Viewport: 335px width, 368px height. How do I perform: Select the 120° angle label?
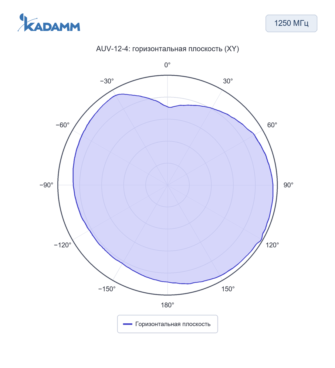coord(272,245)
